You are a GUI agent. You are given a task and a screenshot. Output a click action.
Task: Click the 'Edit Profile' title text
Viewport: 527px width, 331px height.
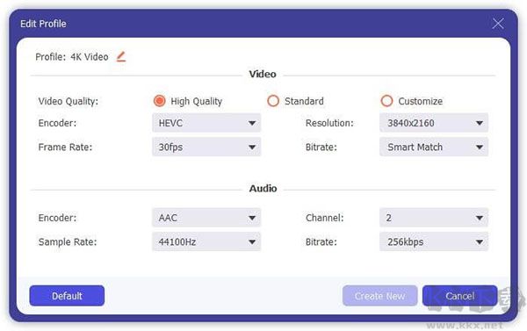(43, 24)
